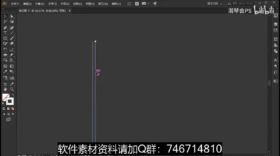
Task: Switch paint mode to Gradient
Action: pos(8,109)
